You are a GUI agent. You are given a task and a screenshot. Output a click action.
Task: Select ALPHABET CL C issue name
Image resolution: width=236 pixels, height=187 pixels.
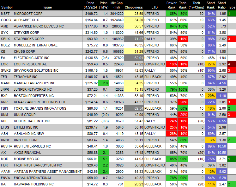(27, 20)
